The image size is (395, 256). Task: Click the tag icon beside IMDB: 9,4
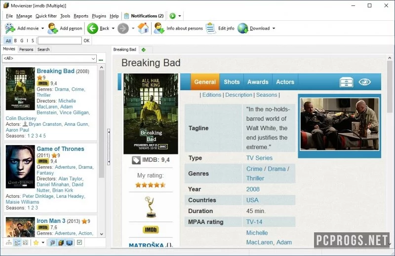[136, 160]
